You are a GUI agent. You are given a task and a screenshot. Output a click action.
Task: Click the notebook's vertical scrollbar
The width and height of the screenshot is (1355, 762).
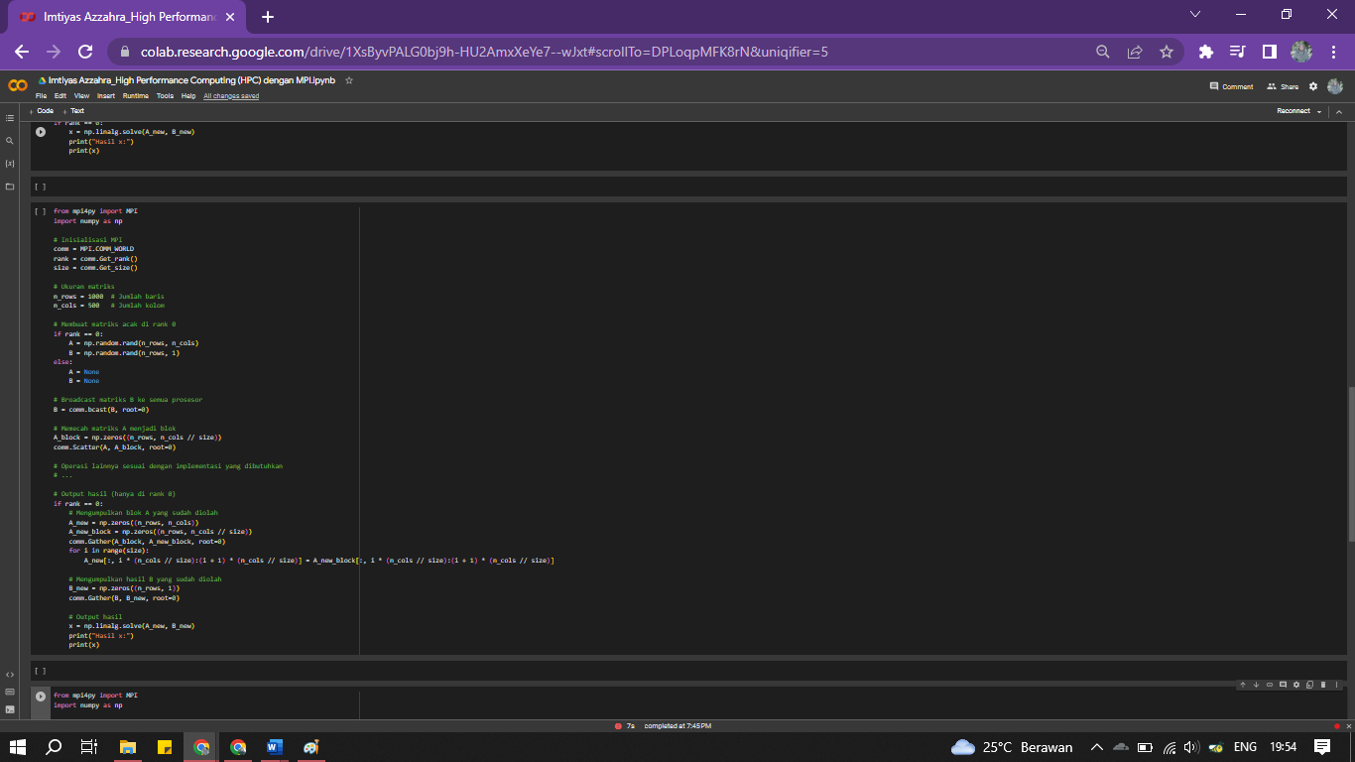1350,462
